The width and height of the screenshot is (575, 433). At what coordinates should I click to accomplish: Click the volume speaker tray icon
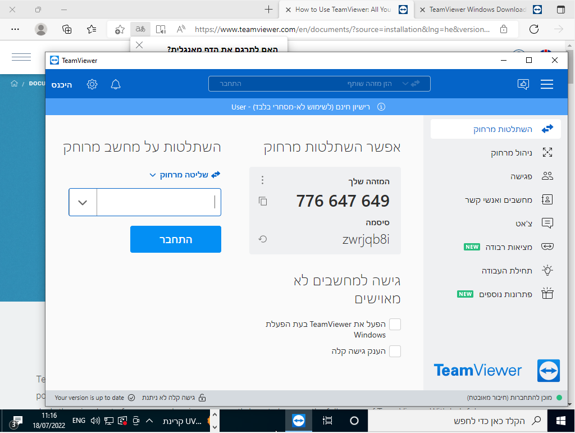(x=95, y=421)
